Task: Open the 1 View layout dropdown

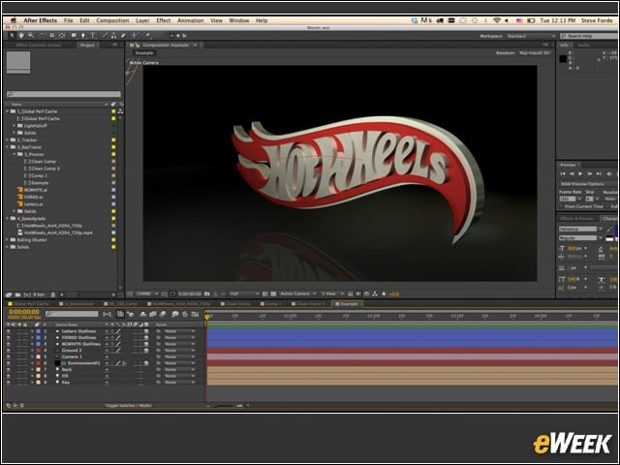Action: point(332,294)
